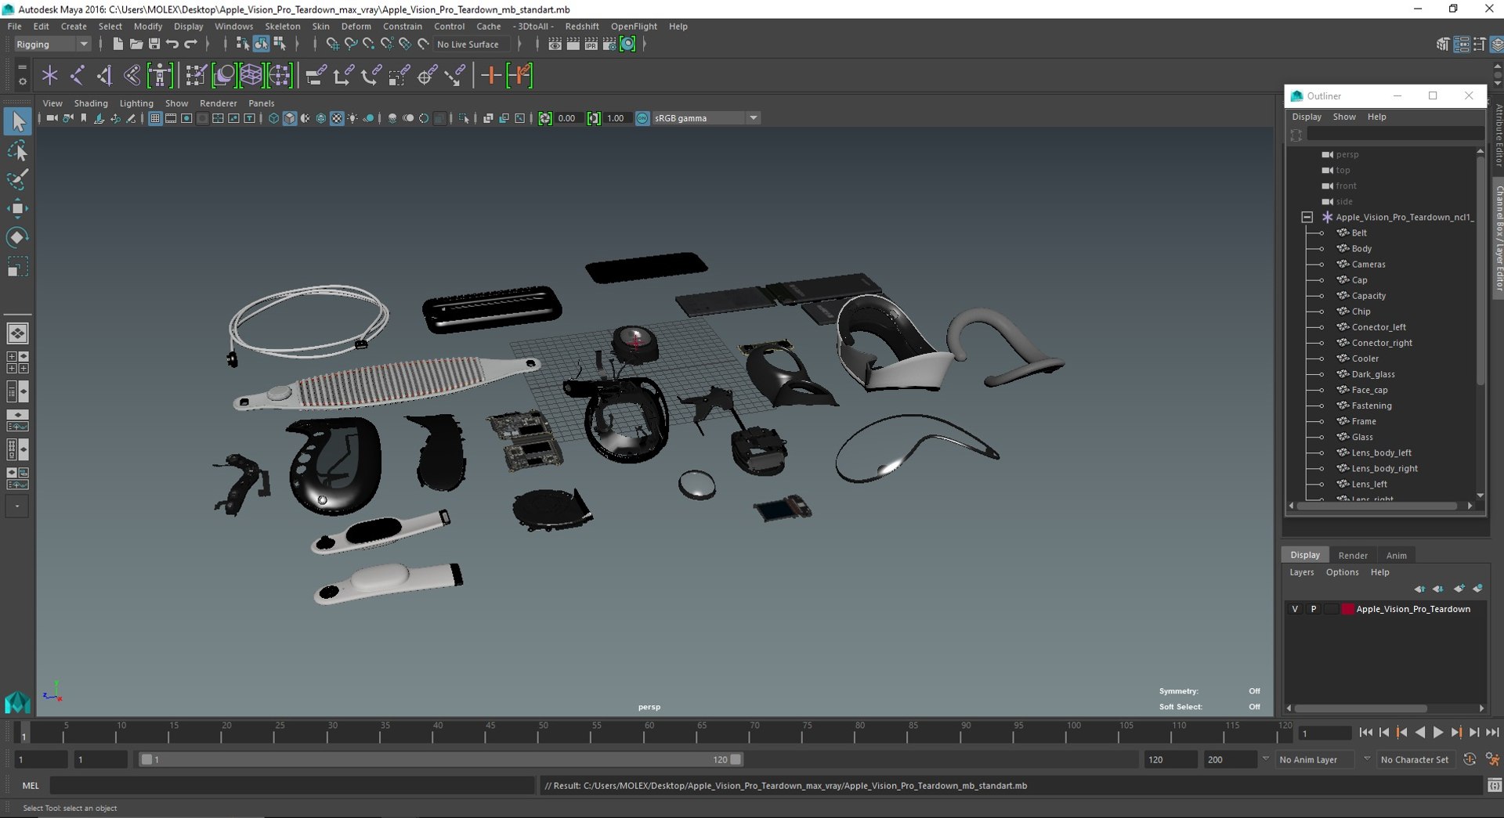Play animation forwards
The width and height of the screenshot is (1504, 818).
coord(1438,733)
